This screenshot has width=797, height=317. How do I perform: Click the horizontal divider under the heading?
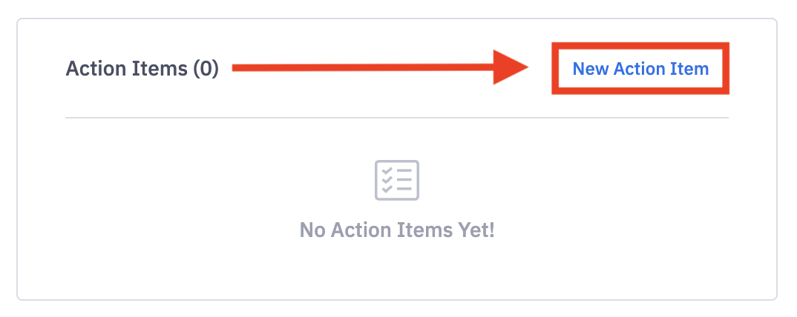397,118
